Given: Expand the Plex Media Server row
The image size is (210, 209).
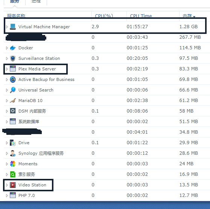Looking at the screenshot, I should [7, 69].
